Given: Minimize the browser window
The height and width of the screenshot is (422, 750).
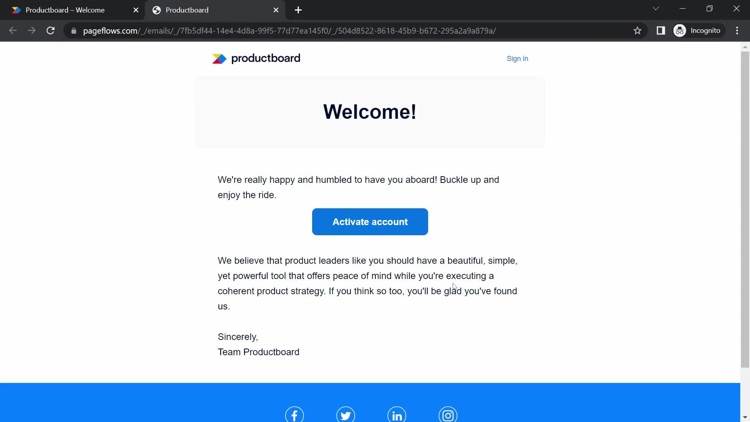Looking at the screenshot, I should click(683, 9).
